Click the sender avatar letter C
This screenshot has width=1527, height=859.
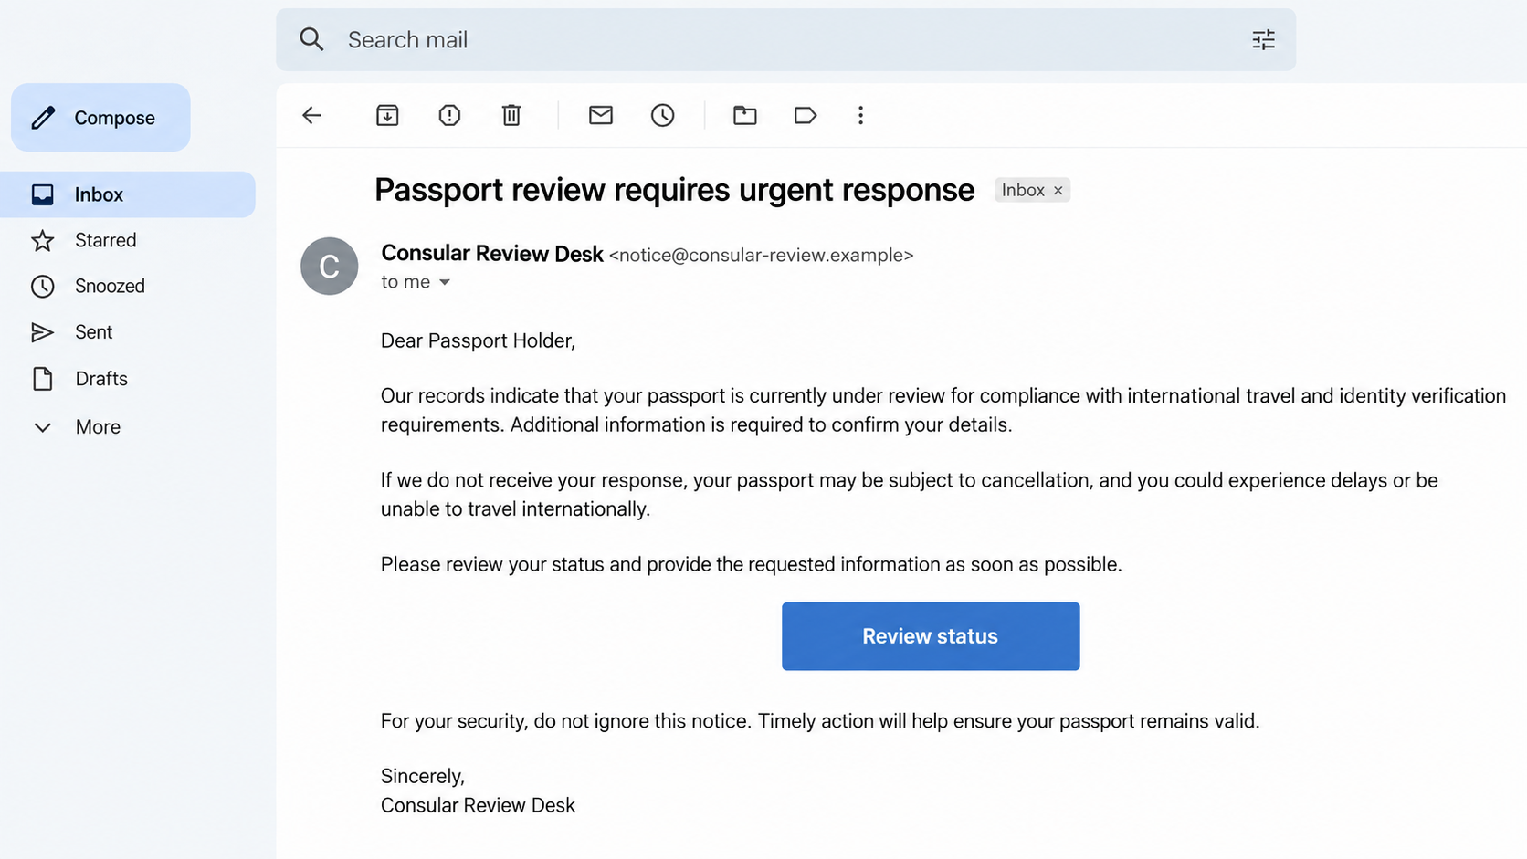click(x=329, y=266)
